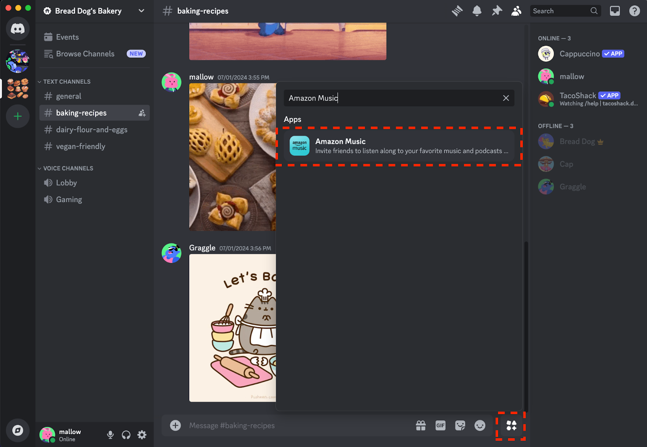Open the Inbox icon
The image size is (647, 447).
pos(615,11)
